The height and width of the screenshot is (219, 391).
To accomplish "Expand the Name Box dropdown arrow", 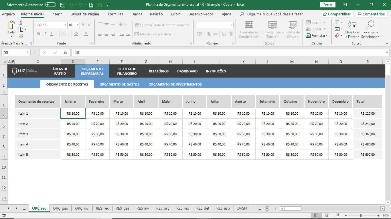I will 28,52.
